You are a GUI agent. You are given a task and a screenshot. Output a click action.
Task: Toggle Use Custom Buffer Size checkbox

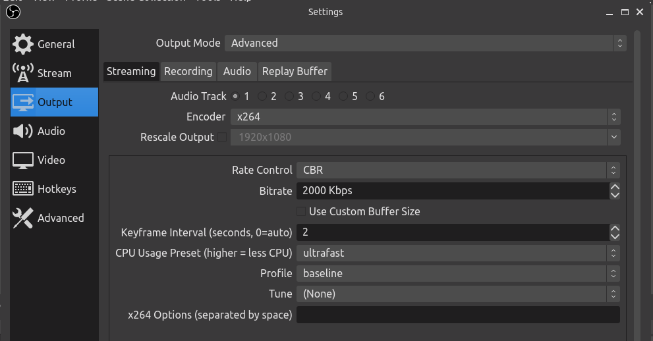point(301,211)
